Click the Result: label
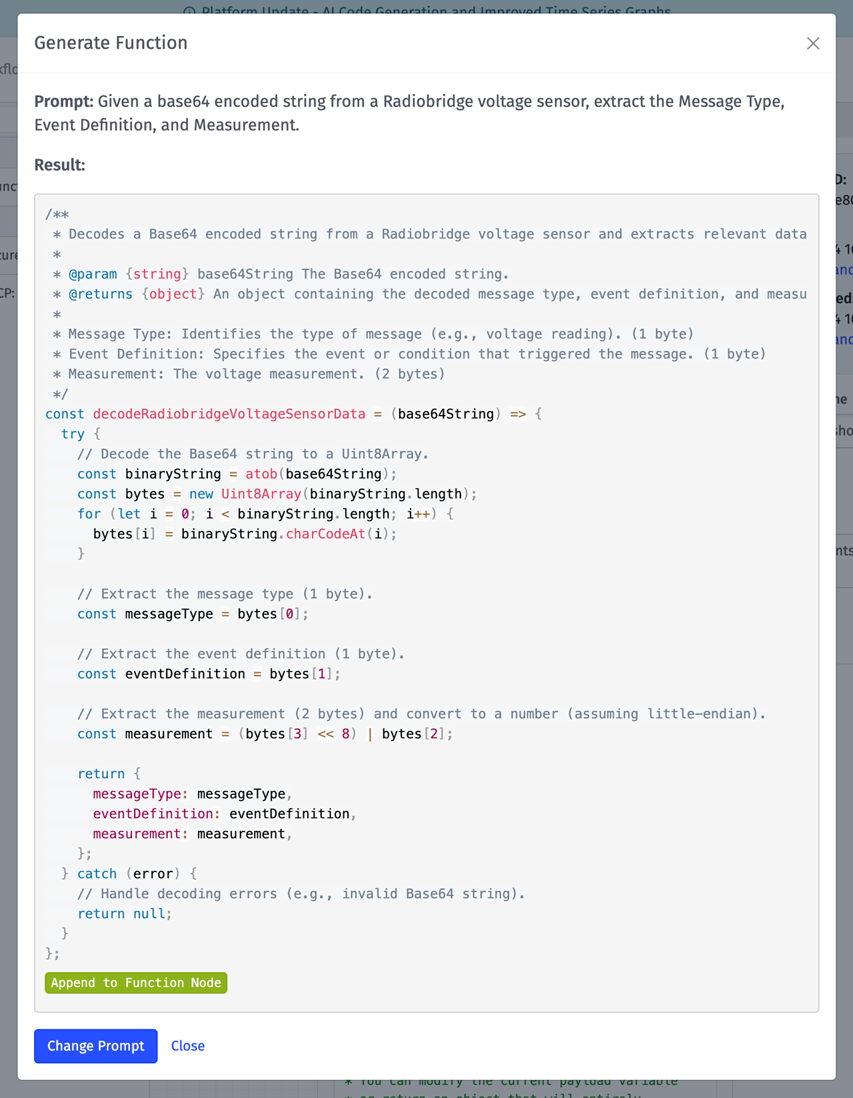The width and height of the screenshot is (853, 1098). [x=60, y=165]
